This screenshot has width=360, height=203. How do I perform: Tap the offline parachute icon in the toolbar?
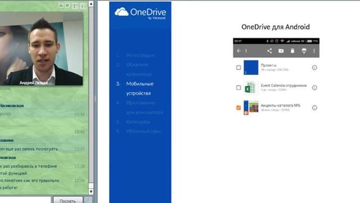(304, 51)
